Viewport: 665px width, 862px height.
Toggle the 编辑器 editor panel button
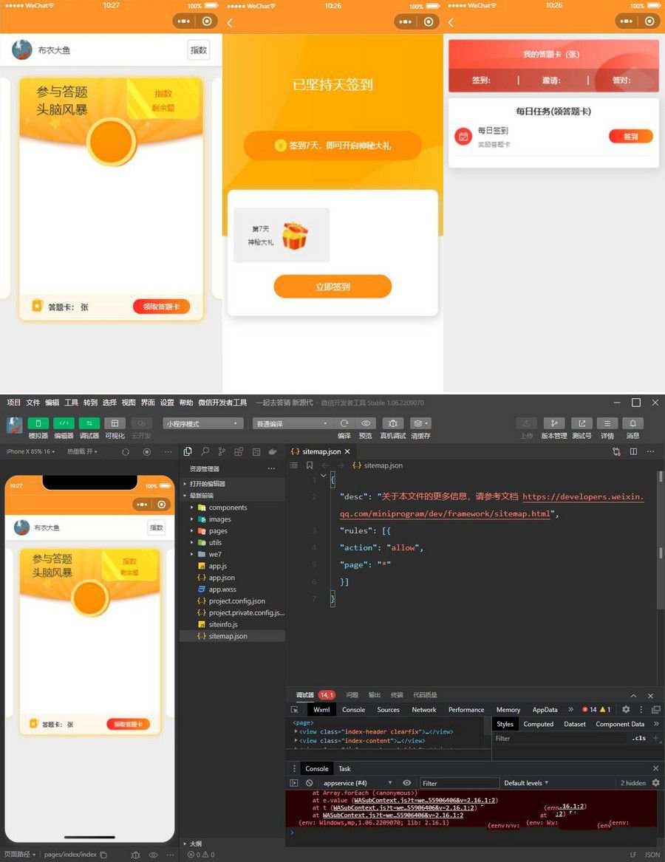[64, 423]
